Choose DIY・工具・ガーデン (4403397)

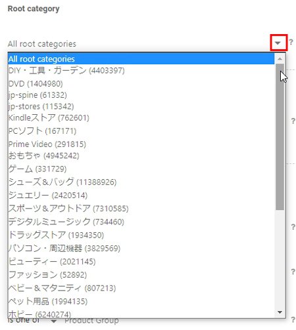tap(141, 70)
